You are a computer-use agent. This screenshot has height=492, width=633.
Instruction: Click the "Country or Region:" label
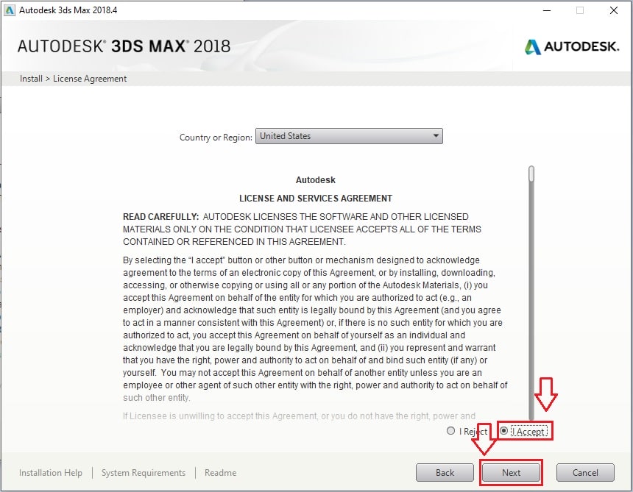216,137
